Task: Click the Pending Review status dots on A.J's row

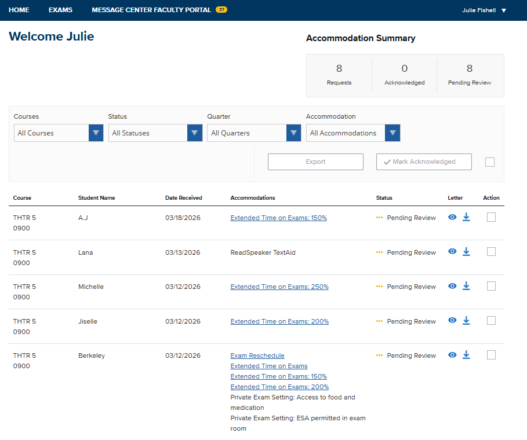Action: (x=379, y=217)
